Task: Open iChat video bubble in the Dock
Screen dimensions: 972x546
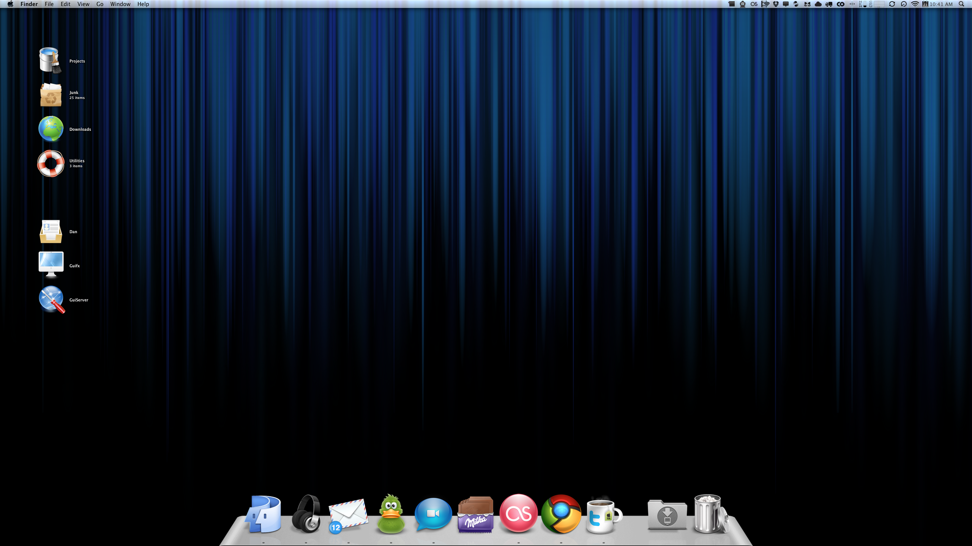Action: coord(433,515)
